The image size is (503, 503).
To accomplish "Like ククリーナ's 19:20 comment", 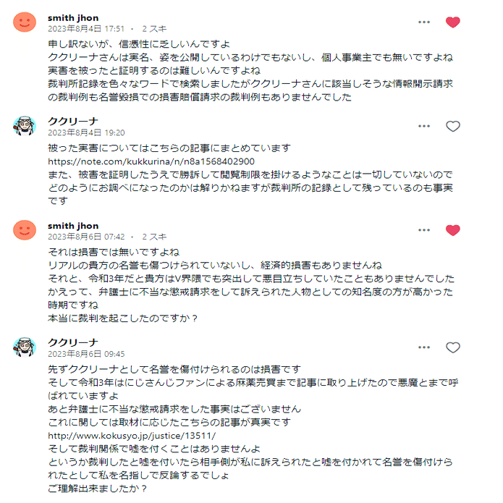I will point(453,127).
